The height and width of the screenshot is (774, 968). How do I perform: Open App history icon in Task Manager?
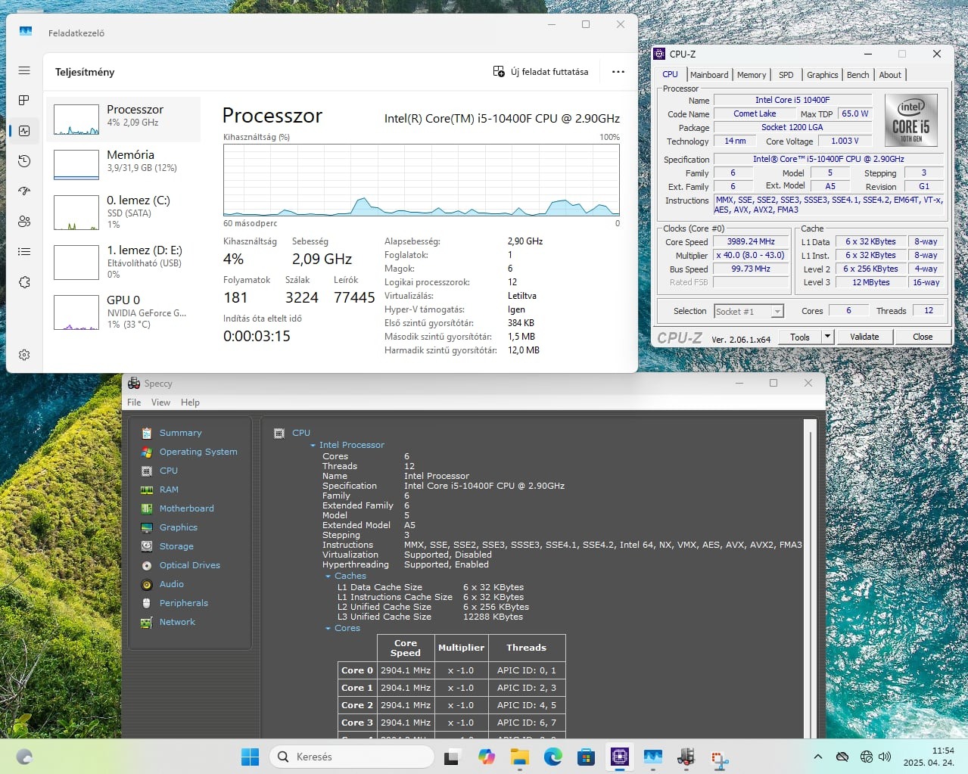point(24,161)
